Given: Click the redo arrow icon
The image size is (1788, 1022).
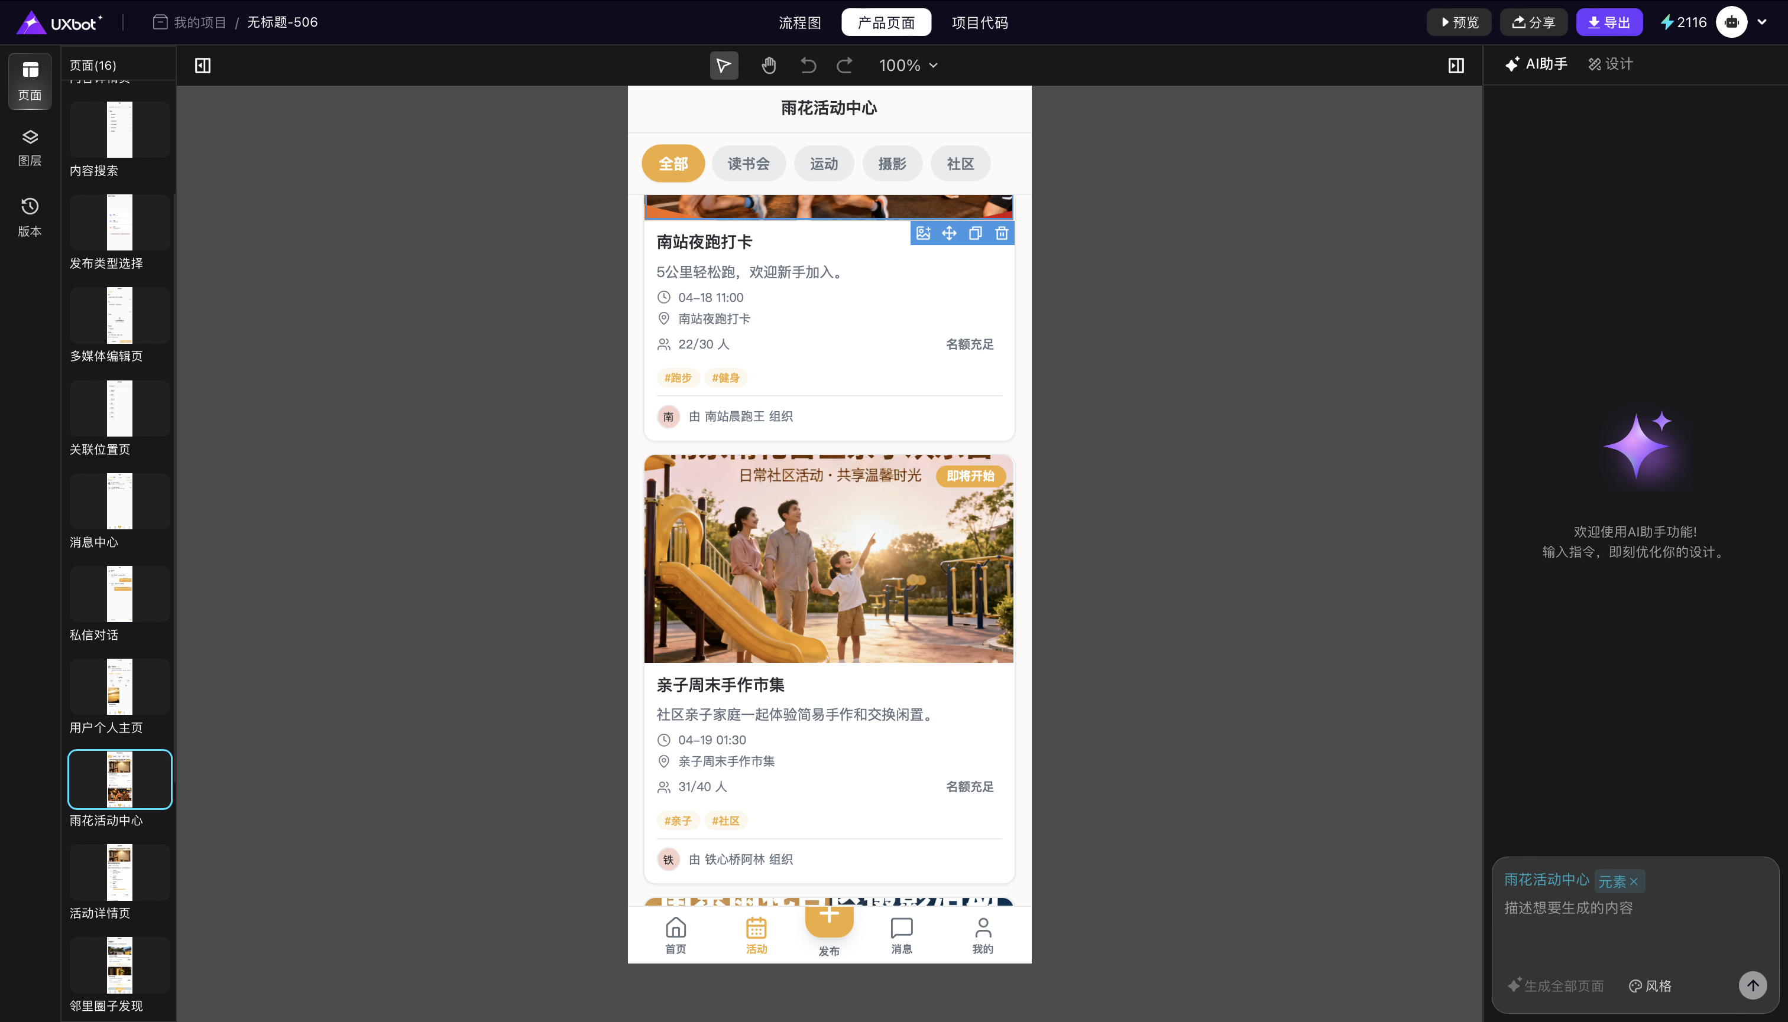Looking at the screenshot, I should click(844, 66).
